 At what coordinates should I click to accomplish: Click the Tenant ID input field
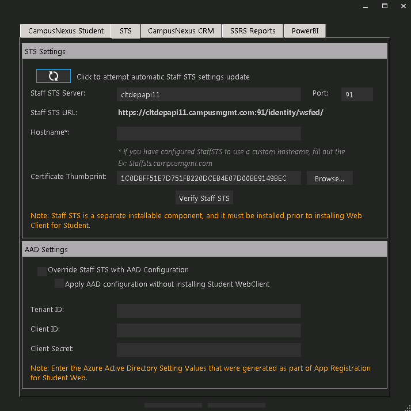tap(208, 311)
